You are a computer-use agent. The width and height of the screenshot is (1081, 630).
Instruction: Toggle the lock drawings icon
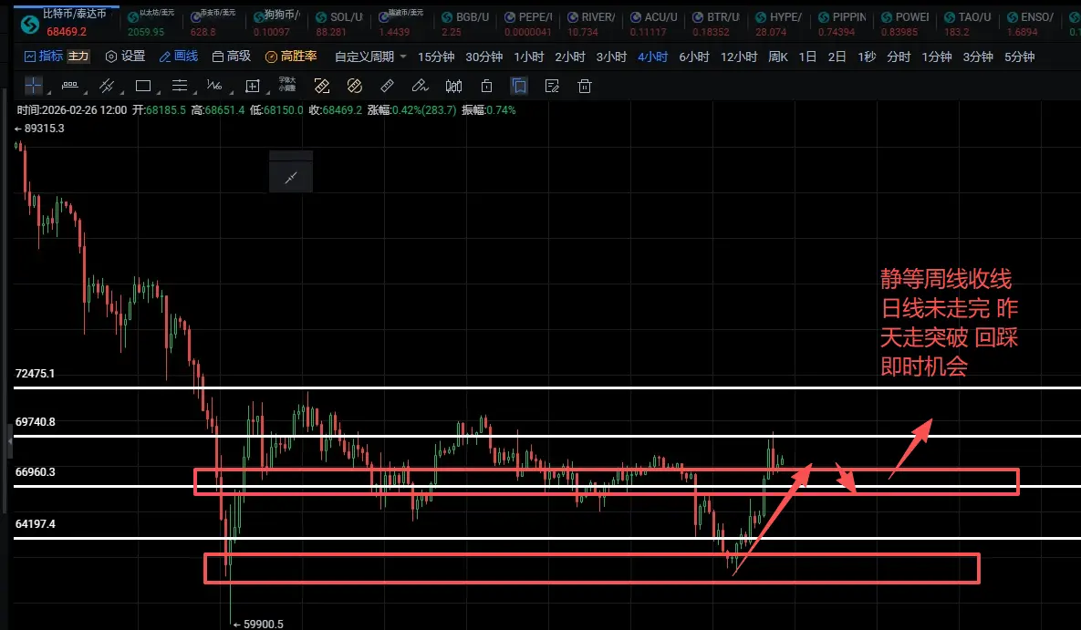click(x=487, y=86)
